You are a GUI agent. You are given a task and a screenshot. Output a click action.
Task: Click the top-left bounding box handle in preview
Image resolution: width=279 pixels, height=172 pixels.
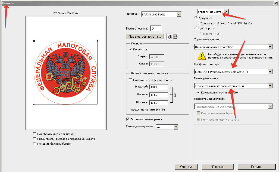click(34, 41)
